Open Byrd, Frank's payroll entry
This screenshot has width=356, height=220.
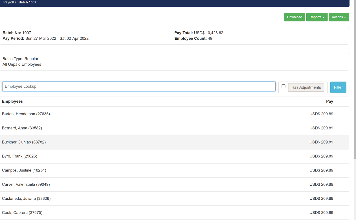pos(20,156)
